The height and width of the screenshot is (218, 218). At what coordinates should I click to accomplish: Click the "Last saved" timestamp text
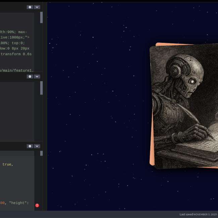(x=198, y=214)
